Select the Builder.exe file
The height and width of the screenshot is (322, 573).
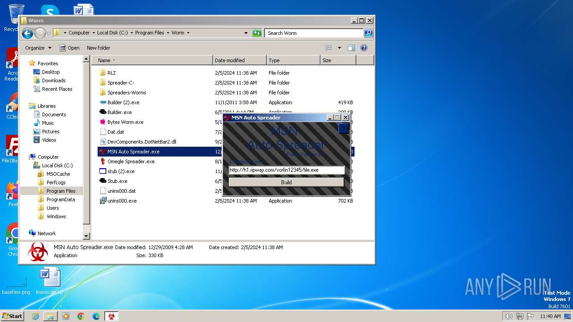120,112
